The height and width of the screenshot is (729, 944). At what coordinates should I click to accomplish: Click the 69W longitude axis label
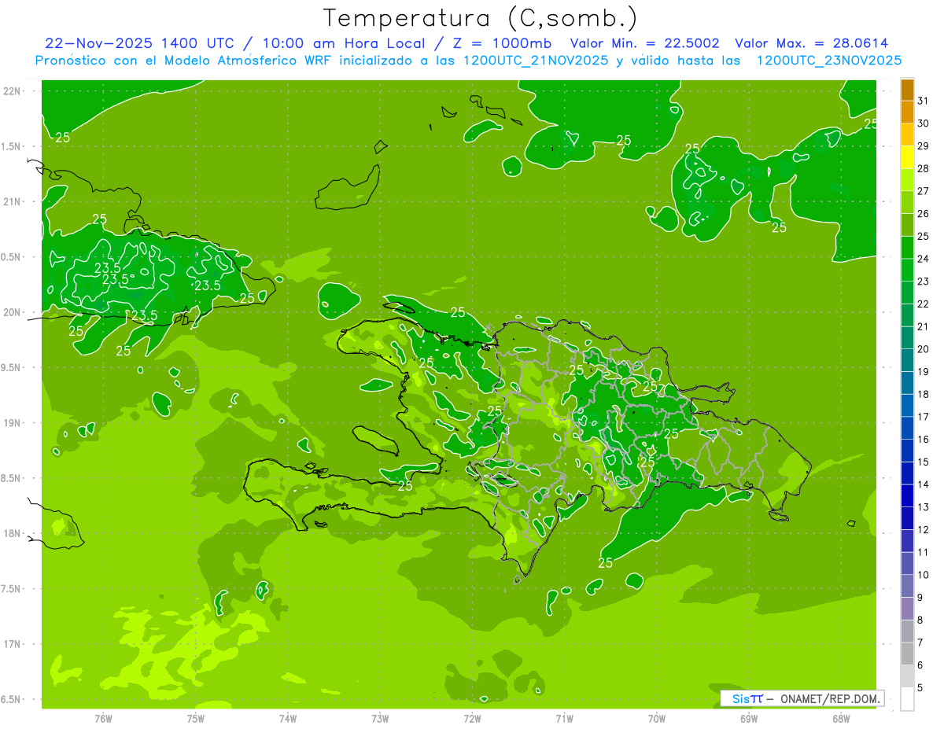coord(749,719)
